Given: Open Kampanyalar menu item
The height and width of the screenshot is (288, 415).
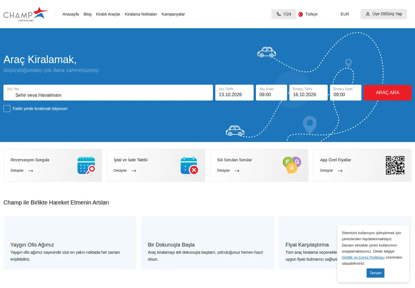Looking at the screenshot, I should tap(173, 14).
